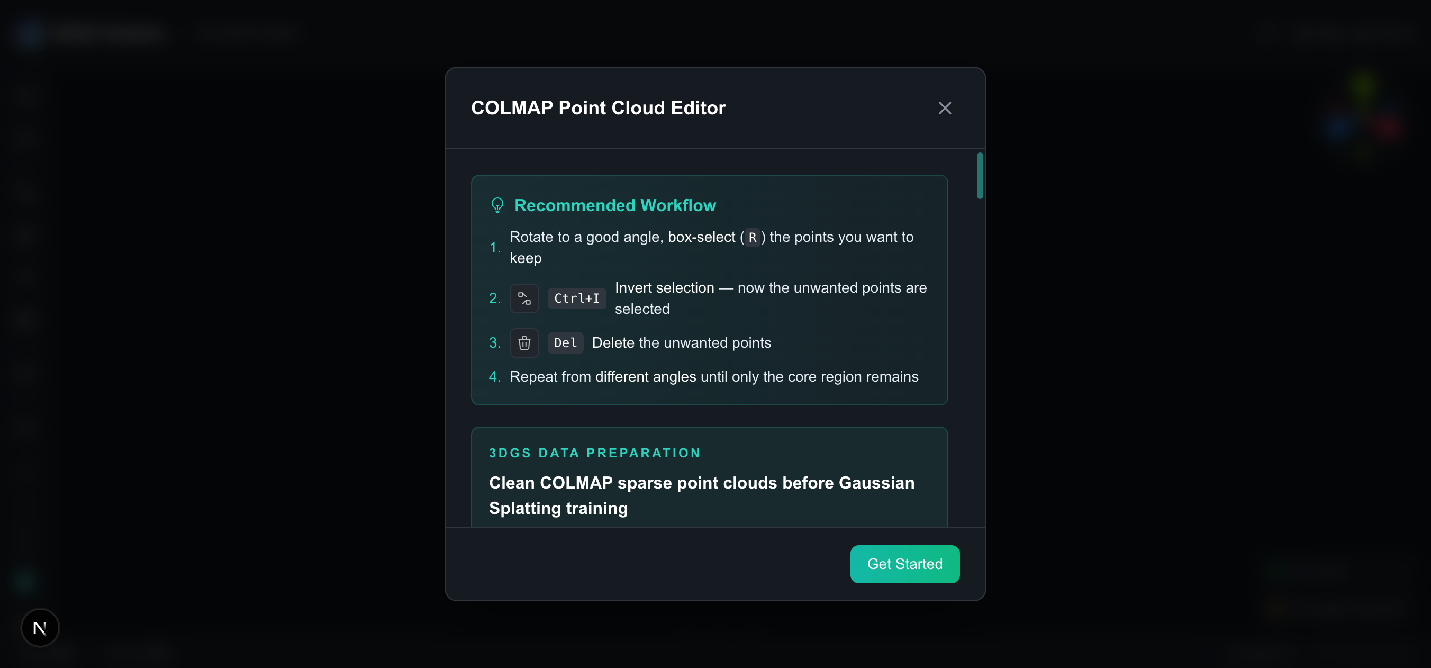Click the step number 1 marker

click(x=494, y=247)
